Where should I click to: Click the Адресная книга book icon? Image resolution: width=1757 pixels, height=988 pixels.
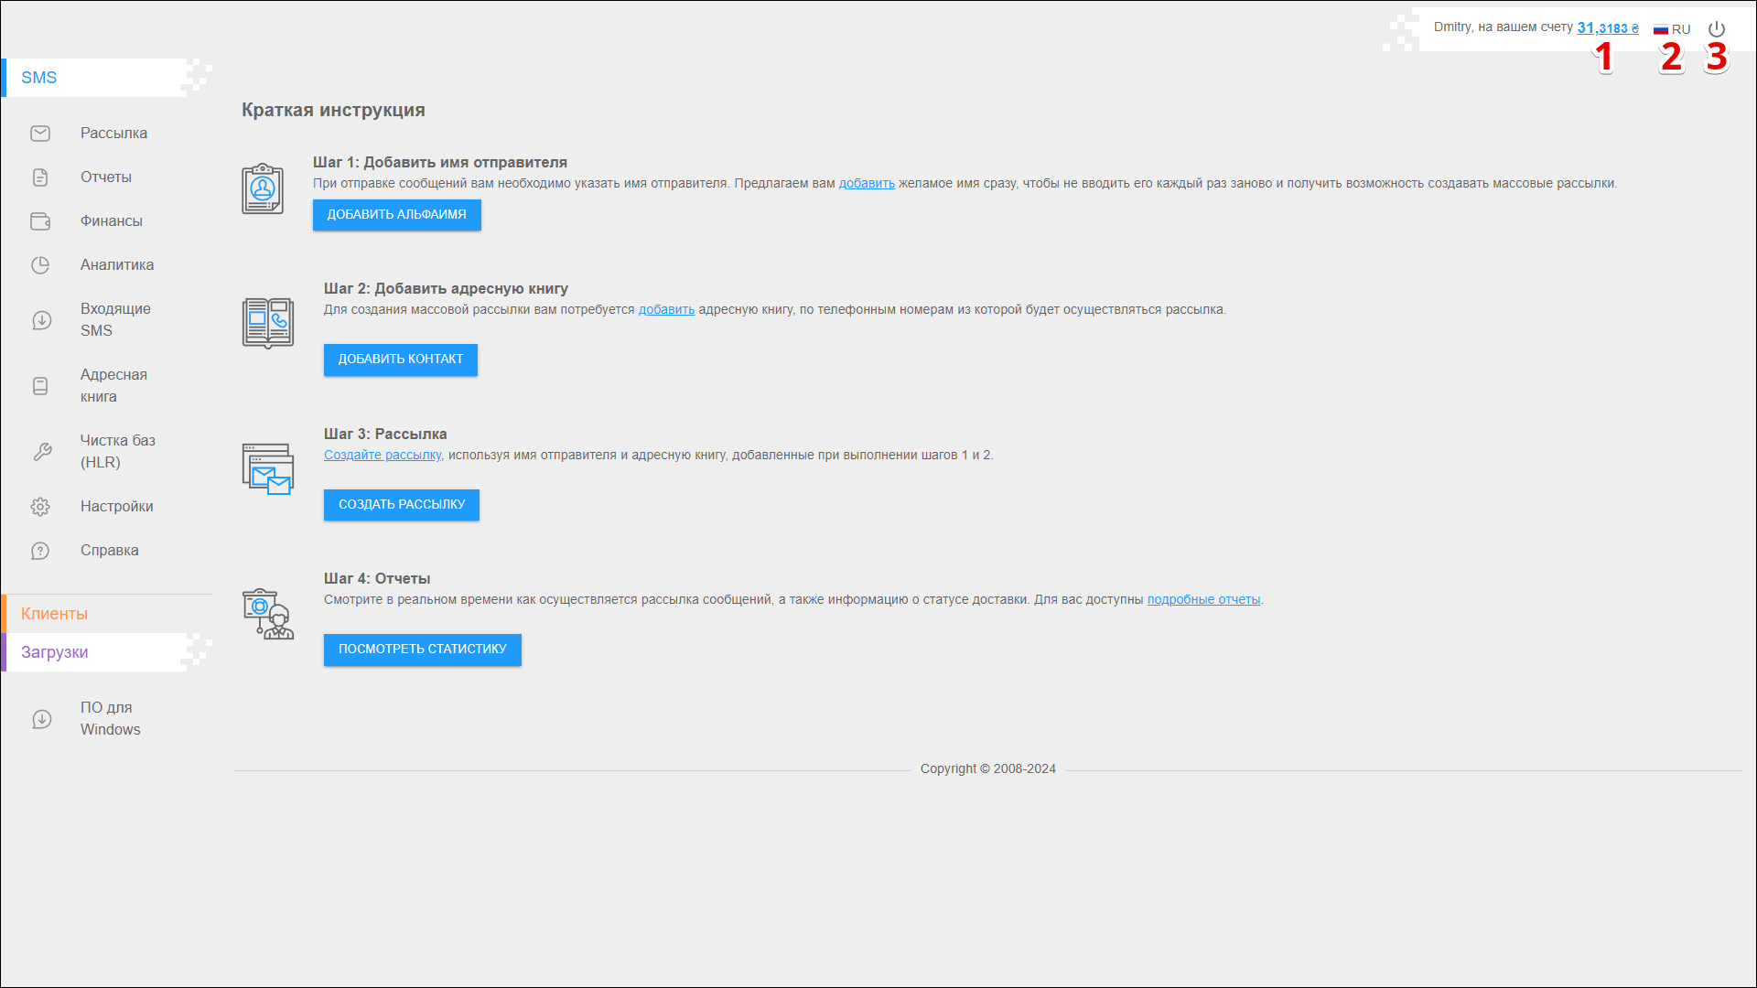[40, 386]
